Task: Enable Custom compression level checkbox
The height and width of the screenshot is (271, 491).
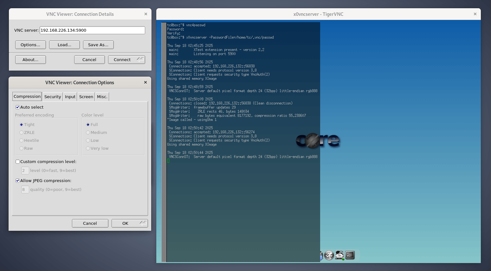Action: pos(18,162)
